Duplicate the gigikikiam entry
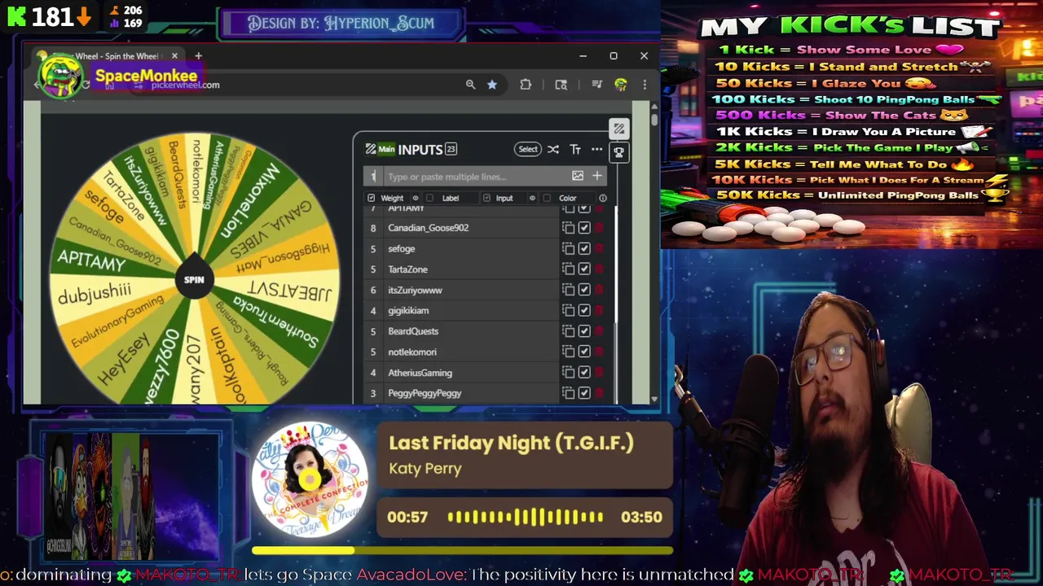The height and width of the screenshot is (586, 1043). [x=568, y=311]
